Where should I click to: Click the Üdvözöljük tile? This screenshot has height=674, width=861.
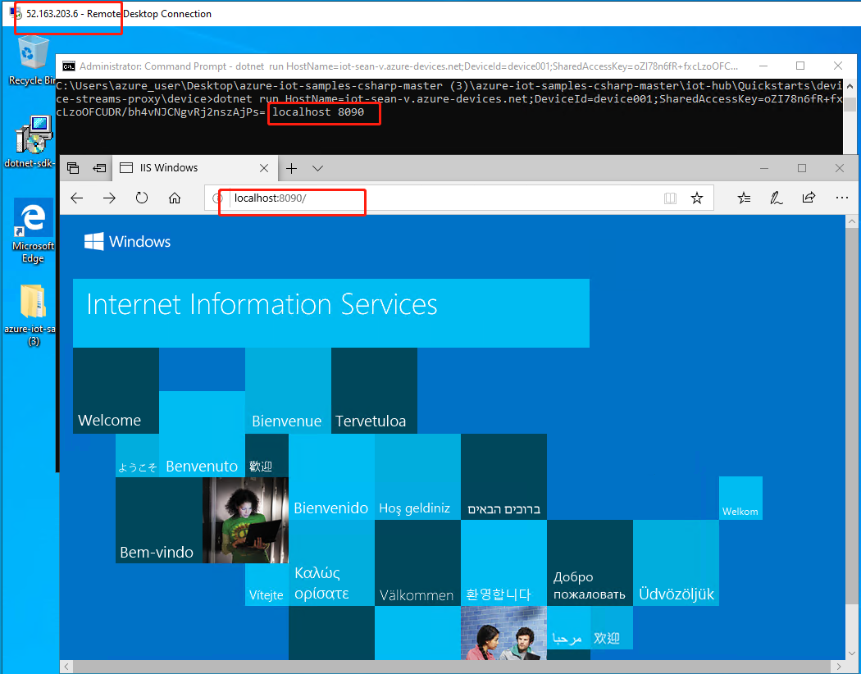point(676,562)
